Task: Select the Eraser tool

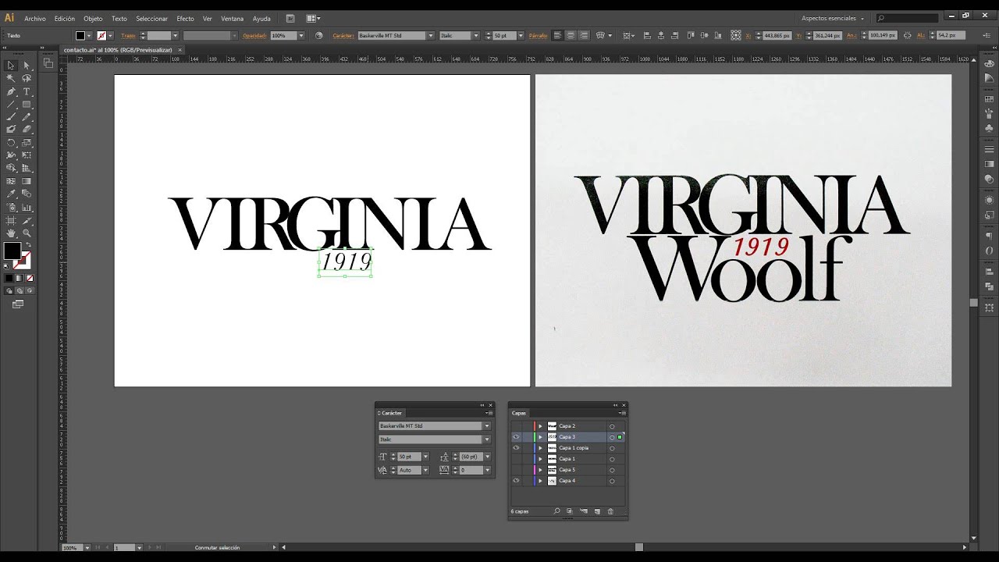Action: (x=27, y=129)
